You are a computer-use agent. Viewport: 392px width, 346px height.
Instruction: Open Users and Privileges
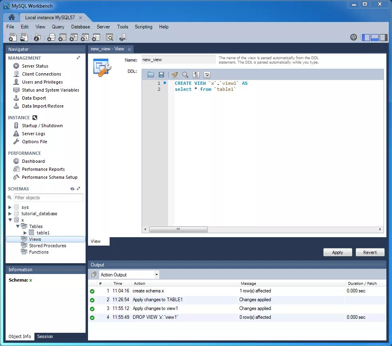42,82
